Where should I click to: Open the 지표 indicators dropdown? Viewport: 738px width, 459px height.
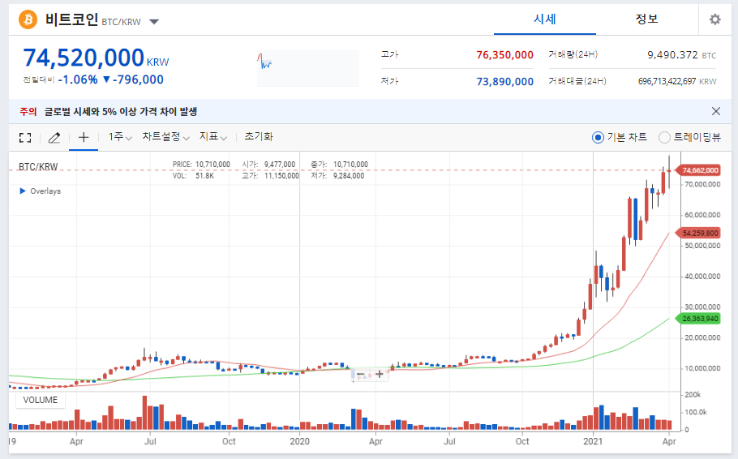coord(213,137)
